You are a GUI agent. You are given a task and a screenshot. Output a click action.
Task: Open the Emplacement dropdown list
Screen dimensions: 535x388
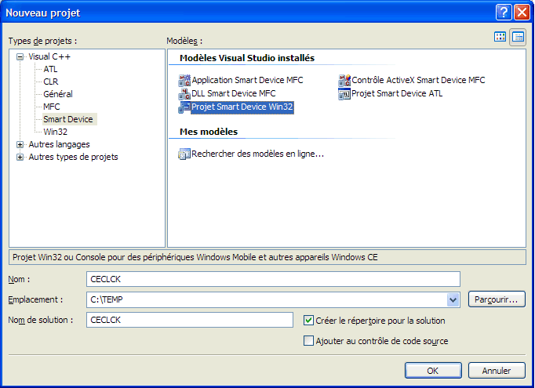pos(453,299)
